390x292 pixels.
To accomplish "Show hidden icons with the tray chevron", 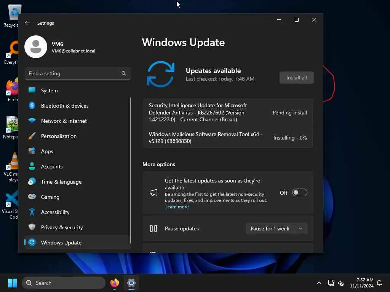I will [319, 283].
